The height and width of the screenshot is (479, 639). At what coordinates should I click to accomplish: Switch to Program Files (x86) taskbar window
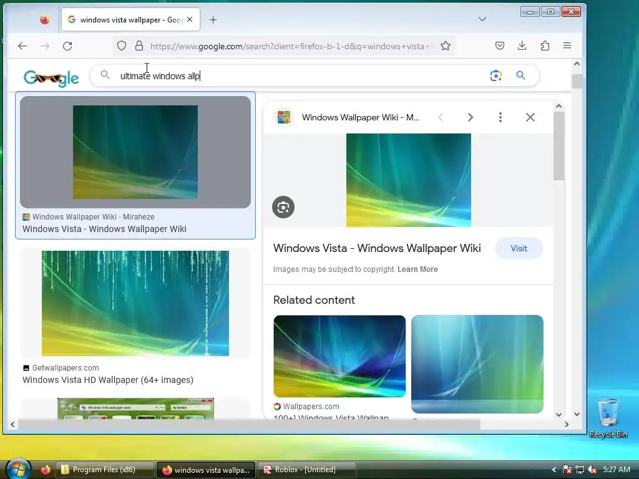point(104,470)
